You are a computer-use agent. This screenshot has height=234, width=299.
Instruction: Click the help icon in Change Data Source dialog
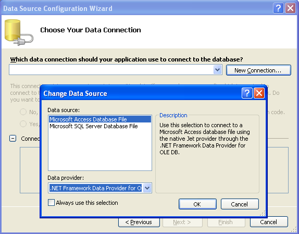(247, 93)
